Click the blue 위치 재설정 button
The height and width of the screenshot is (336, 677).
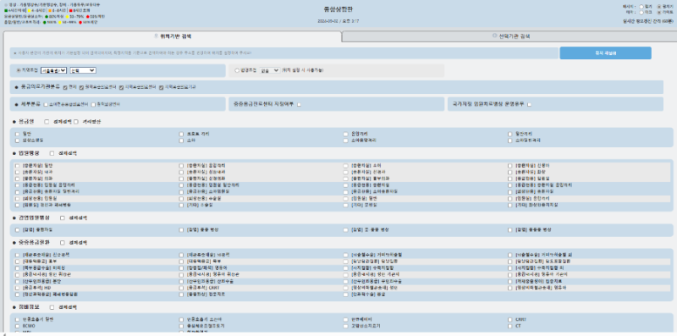pyautogui.click(x=605, y=53)
